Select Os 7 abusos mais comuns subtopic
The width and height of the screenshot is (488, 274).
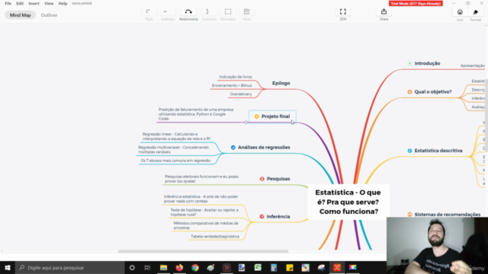coord(175,161)
